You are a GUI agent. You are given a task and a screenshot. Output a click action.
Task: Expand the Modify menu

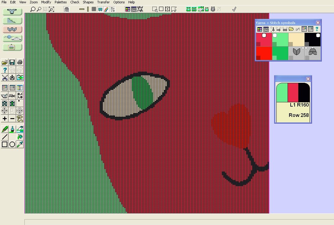(x=46, y=2)
